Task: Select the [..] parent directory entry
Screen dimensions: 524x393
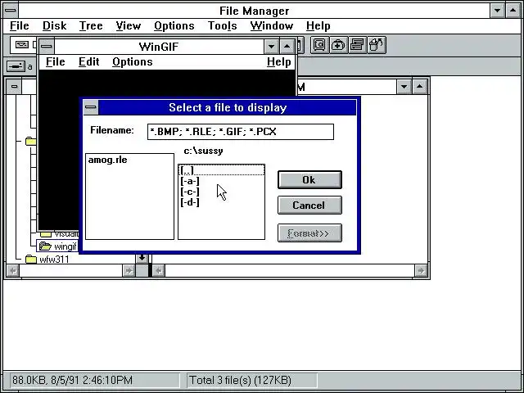Action: [221, 170]
